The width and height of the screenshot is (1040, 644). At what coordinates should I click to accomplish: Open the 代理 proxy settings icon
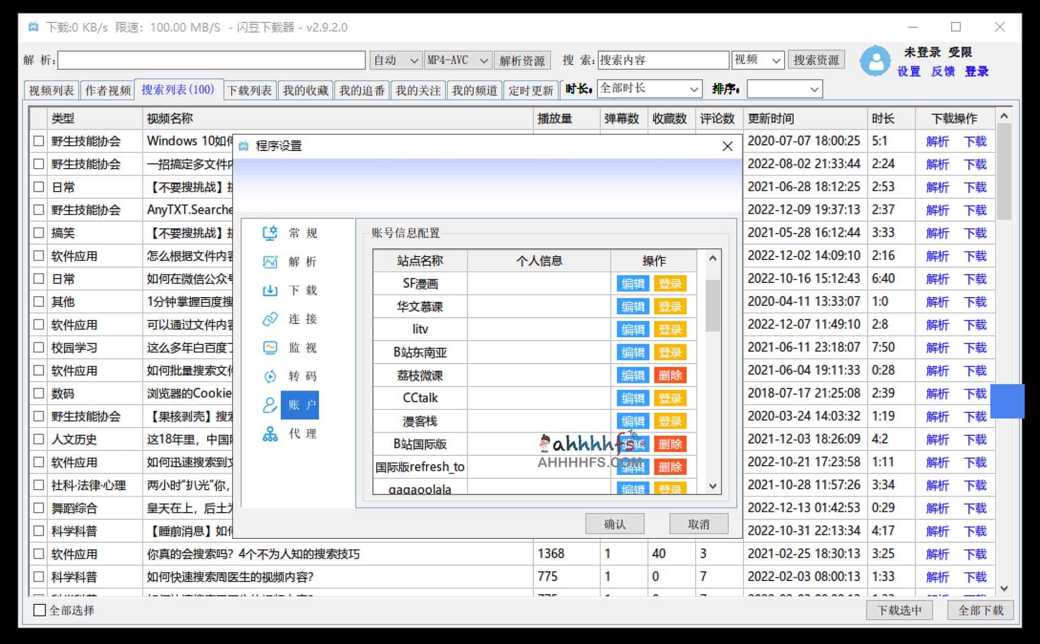[x=271, y=434]
